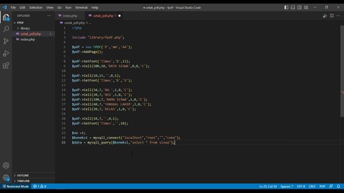Open Customize Layout icon

coord(306,8)
